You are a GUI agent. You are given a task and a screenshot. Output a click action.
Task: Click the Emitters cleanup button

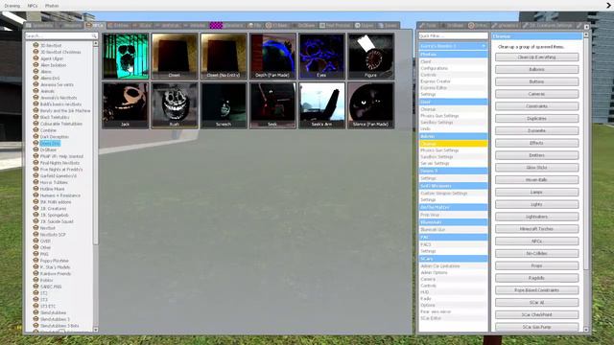pos(536,155)
